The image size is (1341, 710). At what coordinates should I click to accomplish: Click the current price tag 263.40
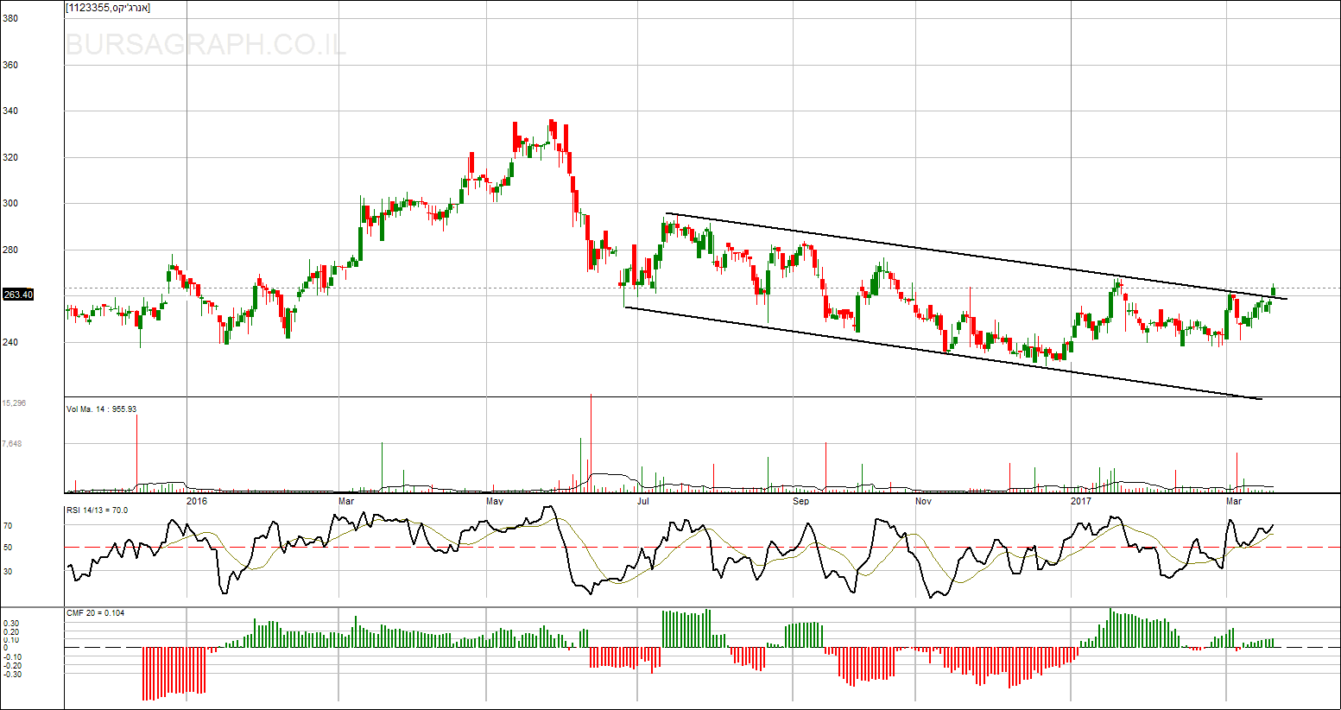tap(18, 295)
